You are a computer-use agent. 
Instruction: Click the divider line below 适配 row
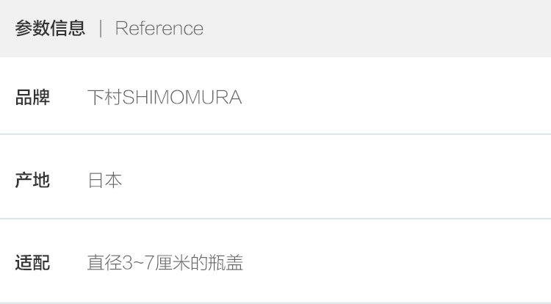point(275,303)
